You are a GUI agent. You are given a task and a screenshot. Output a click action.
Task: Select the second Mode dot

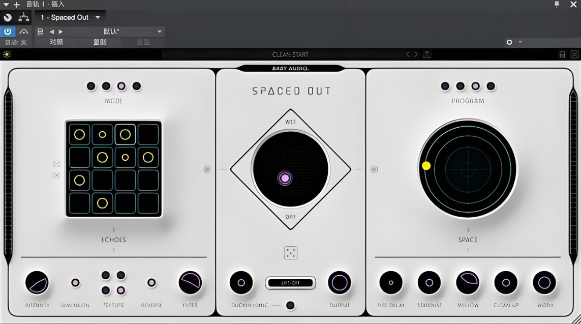click(x=106, y=86)
